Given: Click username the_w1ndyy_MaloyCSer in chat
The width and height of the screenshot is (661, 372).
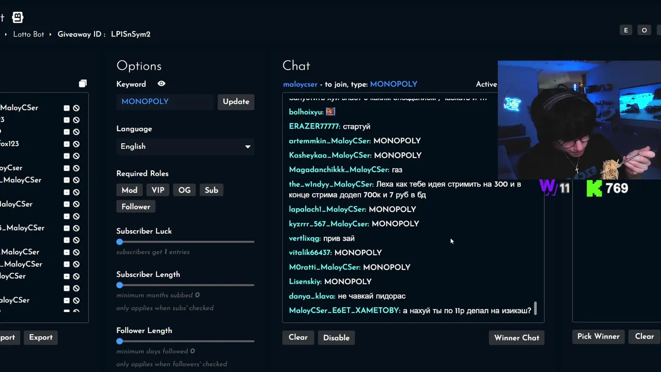Looking at the screenshot, I should click(x=331, y=184).
